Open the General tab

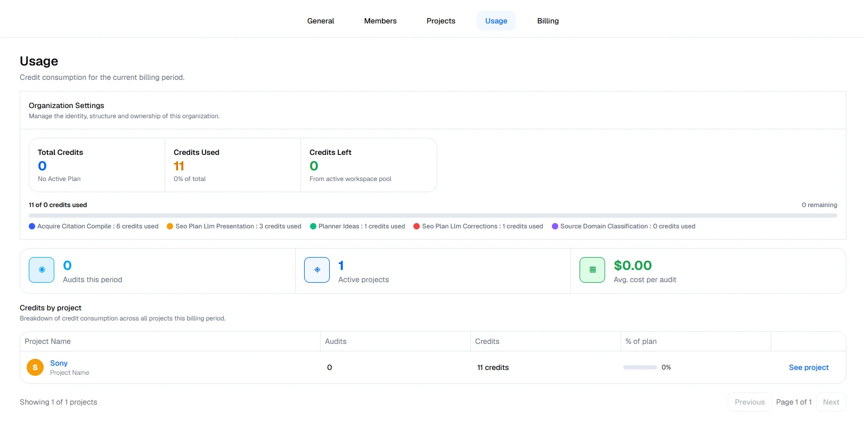click(321, 21)
